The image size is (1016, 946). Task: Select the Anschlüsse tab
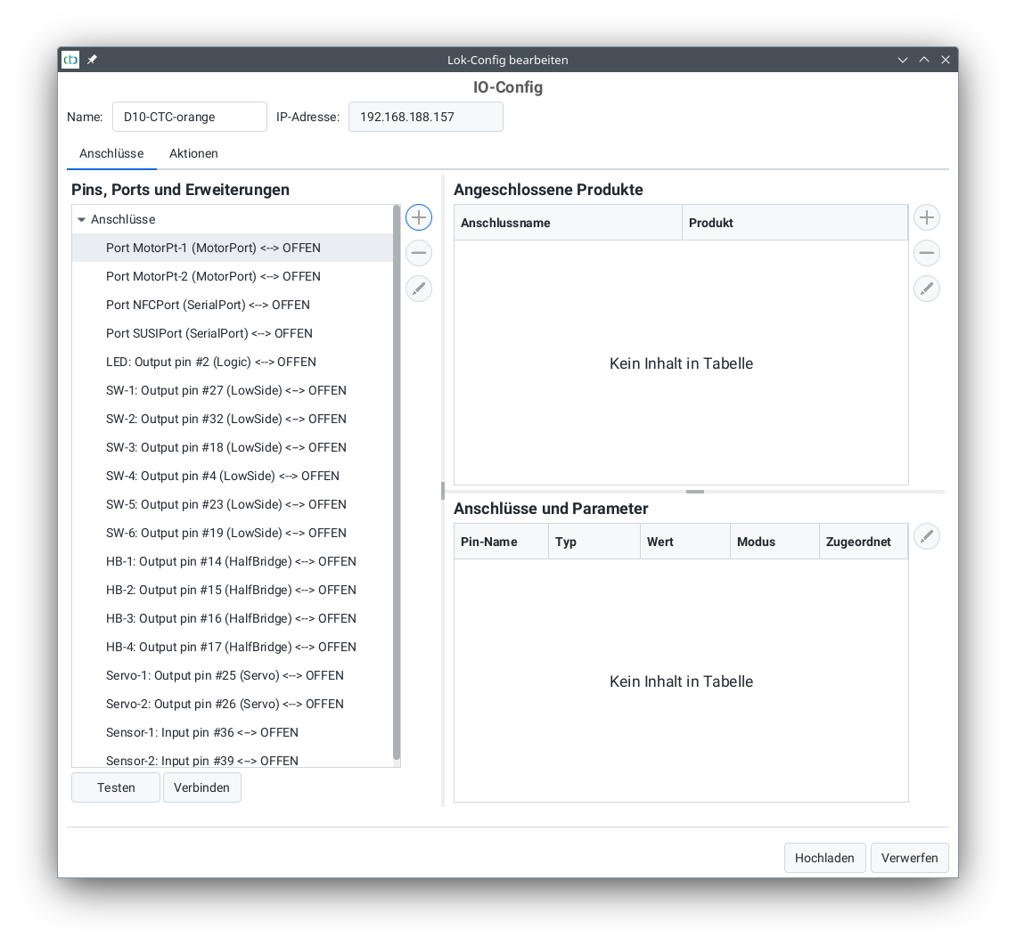click(x=111, y=153)
